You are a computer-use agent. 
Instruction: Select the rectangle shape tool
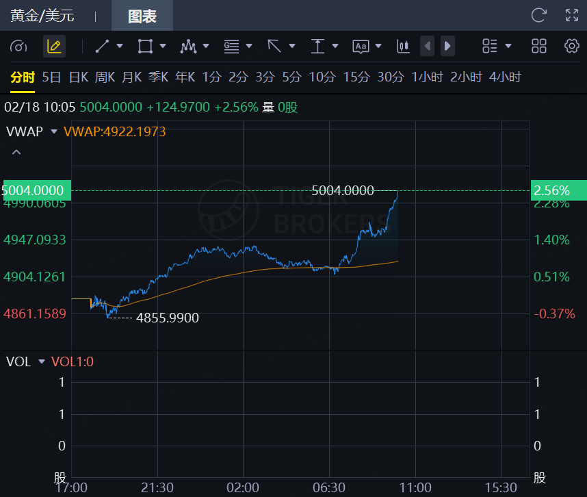coord(144,47)
